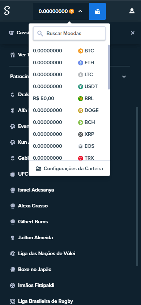
Task: Select the BTC currency row
Action: [68, 51]
